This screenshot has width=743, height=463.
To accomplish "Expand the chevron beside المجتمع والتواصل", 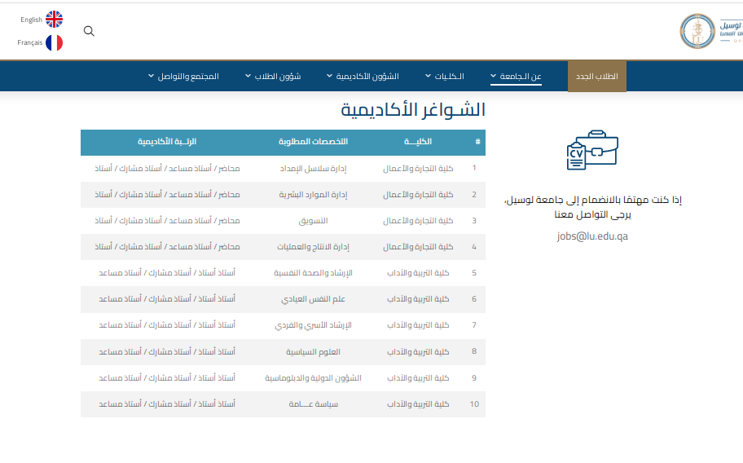I will tap(152, 77).
